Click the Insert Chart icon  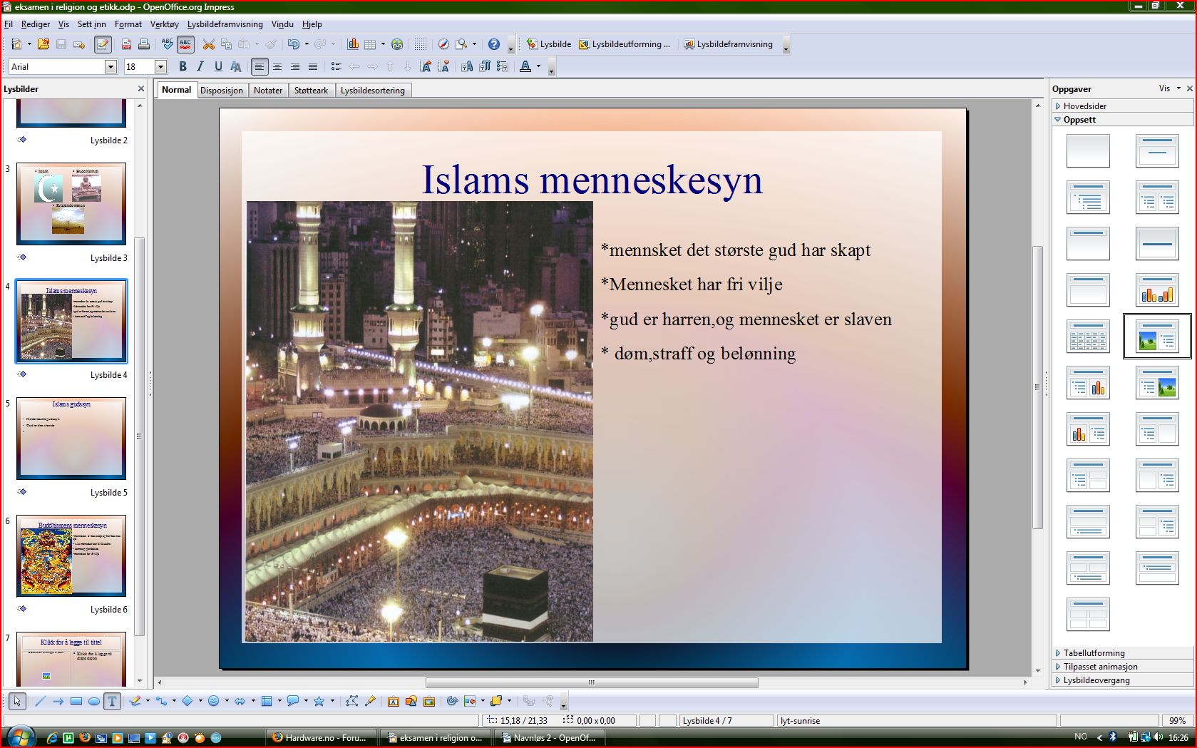tap(353, 44)
